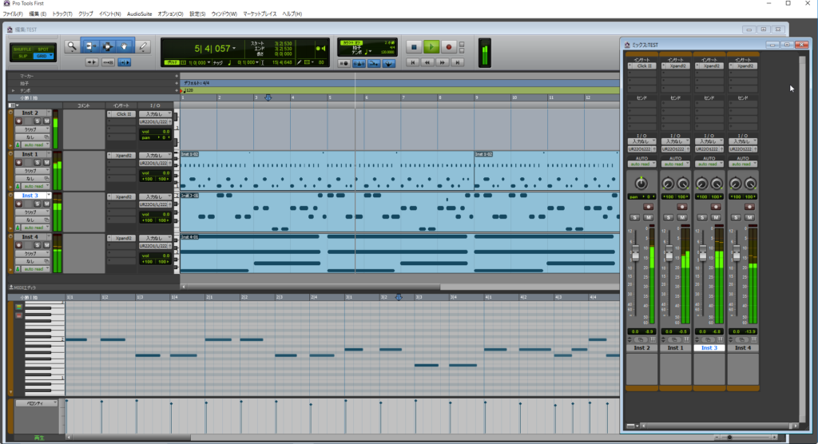Select the Pencil tool
Screen dimensions: 818x444
point(144,46)
